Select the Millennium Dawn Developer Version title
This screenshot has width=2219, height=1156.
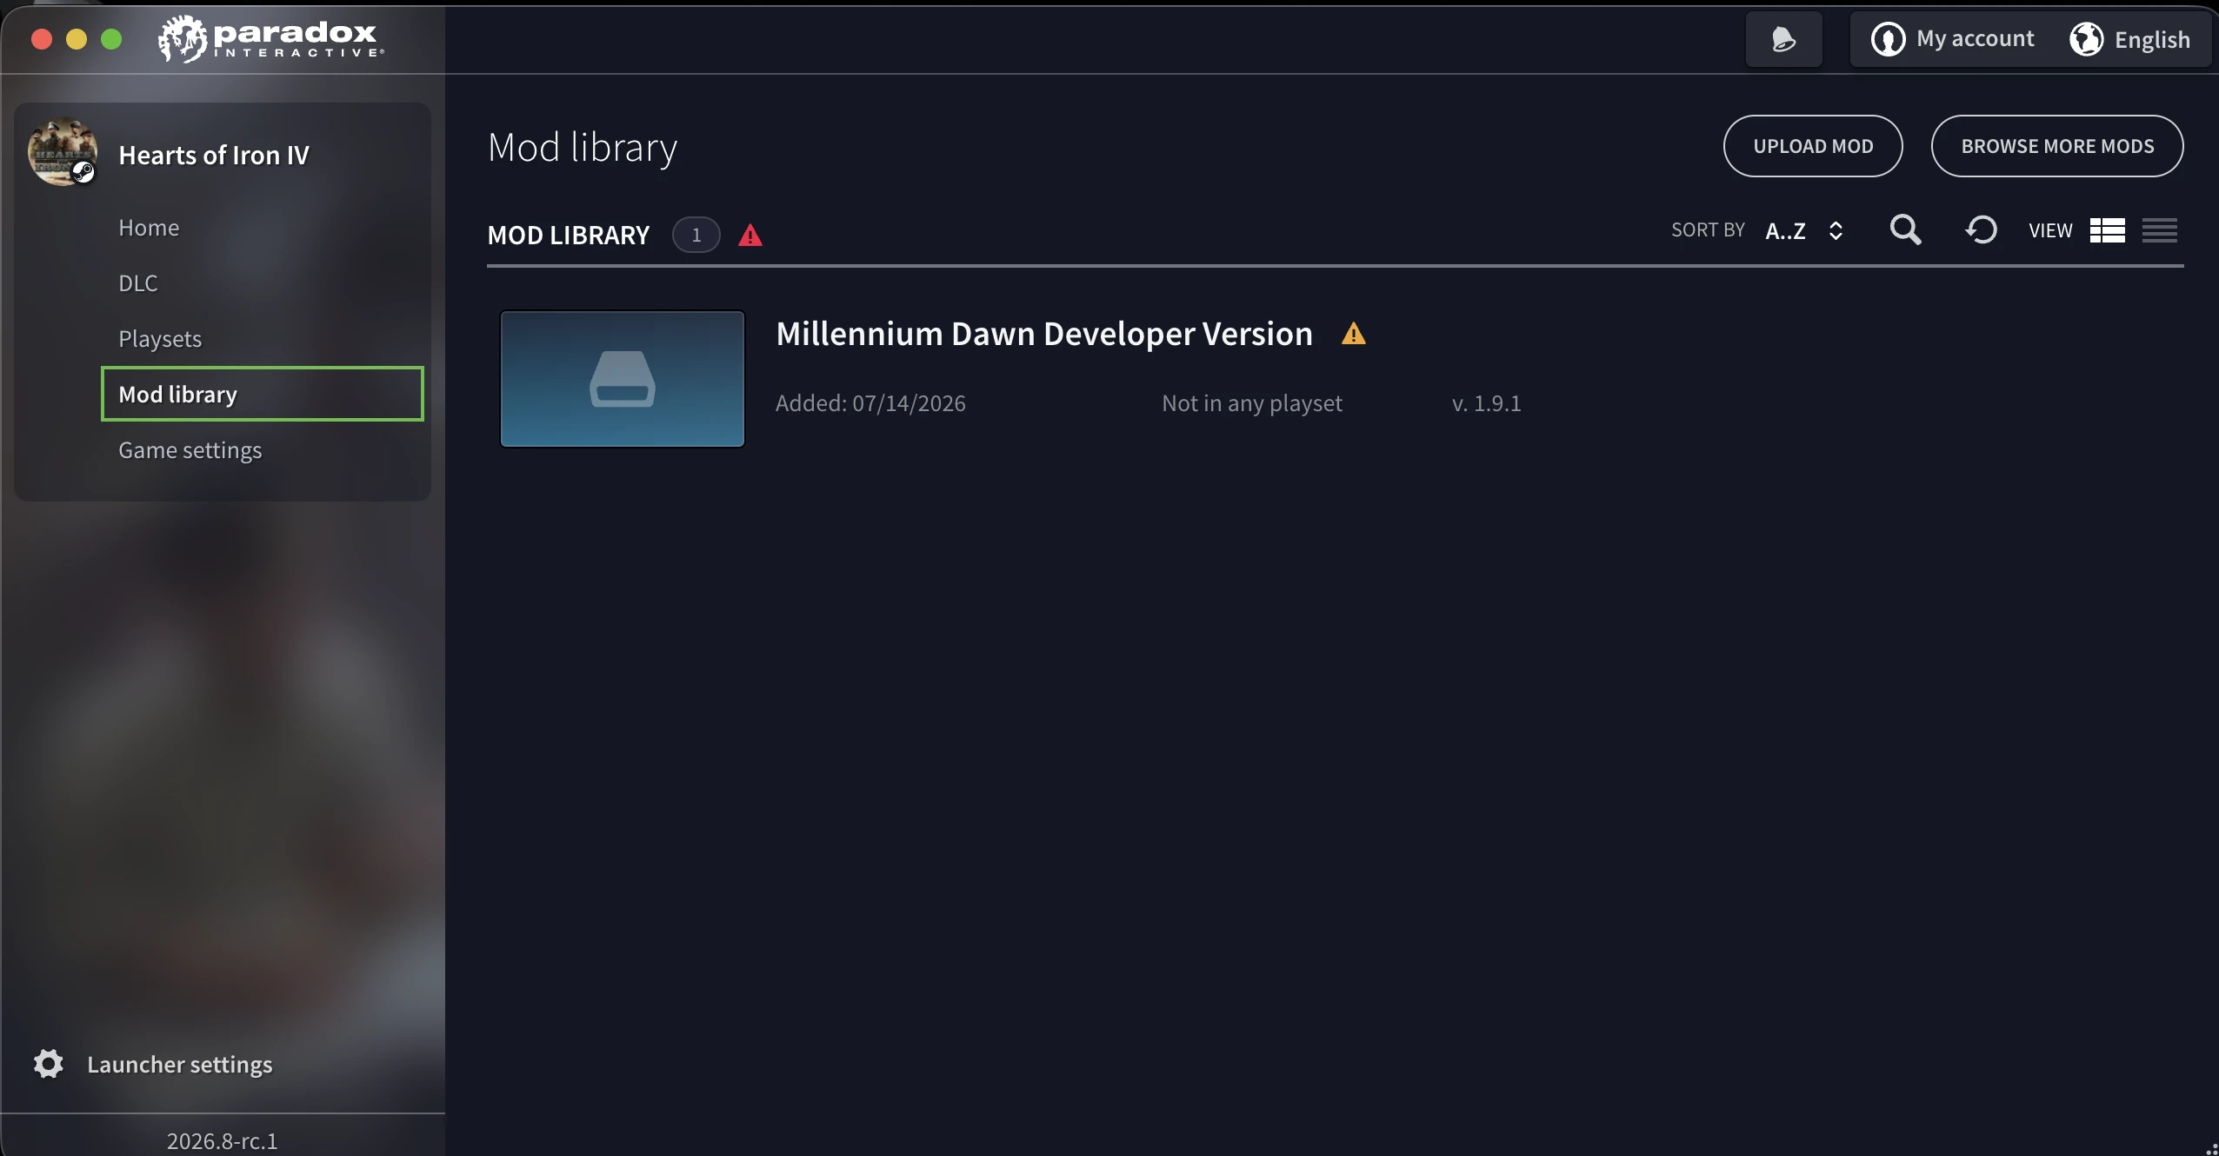pyautogui.click(x=1044, y=334)
